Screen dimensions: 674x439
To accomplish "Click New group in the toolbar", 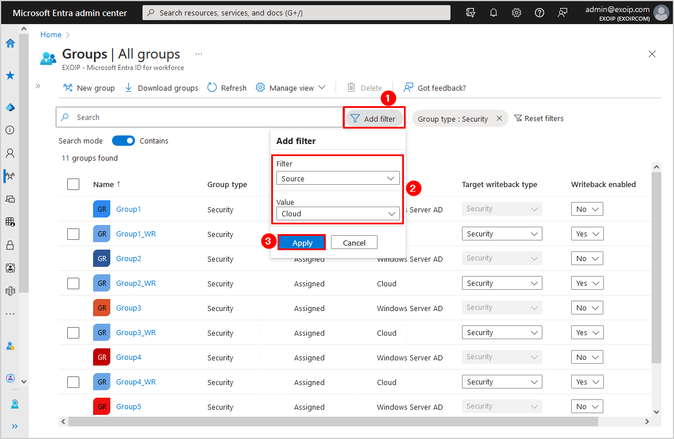I will click(x=88, y=88).
